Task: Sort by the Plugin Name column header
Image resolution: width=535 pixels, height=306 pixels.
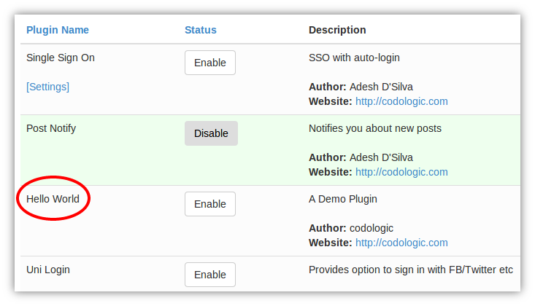Action: pos(58,30)
